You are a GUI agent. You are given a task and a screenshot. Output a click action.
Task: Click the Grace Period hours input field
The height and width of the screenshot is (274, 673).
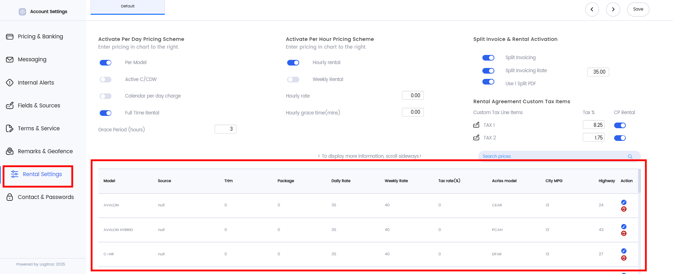tap(226, 129)
